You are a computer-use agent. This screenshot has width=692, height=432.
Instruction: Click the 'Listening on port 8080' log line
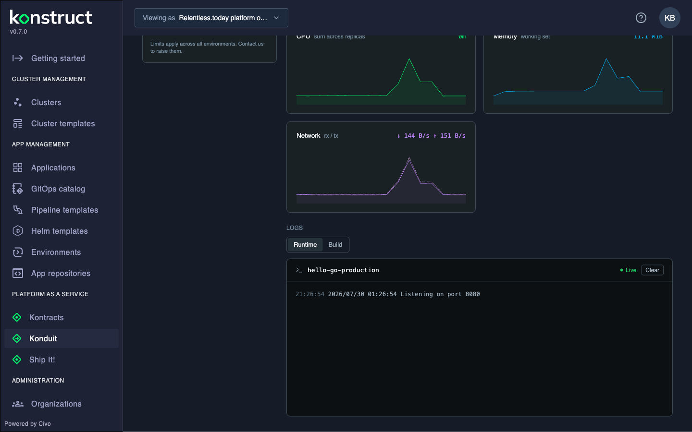click(388, 294)
